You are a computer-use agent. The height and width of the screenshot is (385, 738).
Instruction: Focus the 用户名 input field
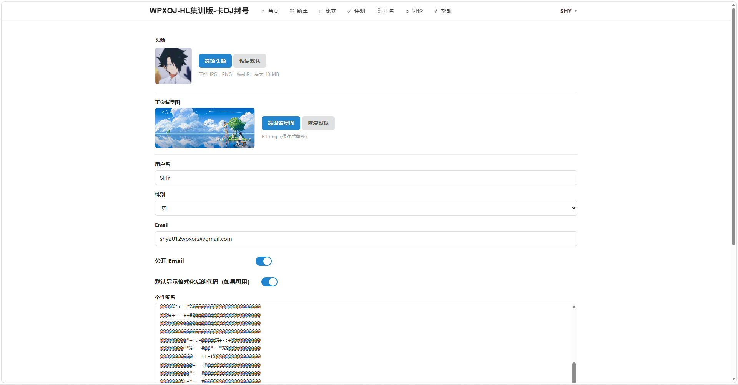[366, 178]
